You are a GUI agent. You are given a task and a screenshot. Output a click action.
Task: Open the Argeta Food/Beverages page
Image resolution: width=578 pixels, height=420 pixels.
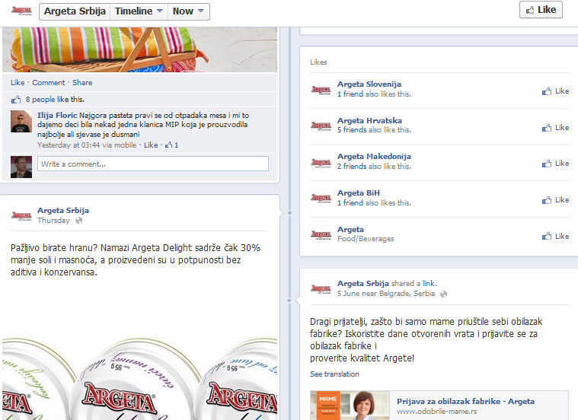pos(350,229)
